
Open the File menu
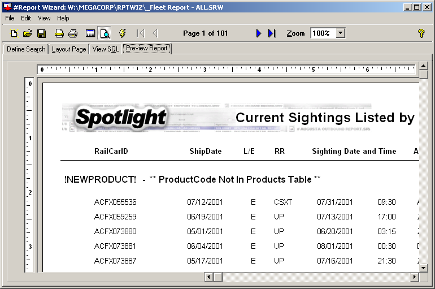(x=10, y=18)
